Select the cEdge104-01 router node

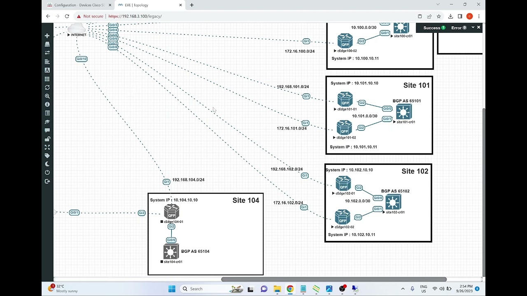tap(171, 212)
